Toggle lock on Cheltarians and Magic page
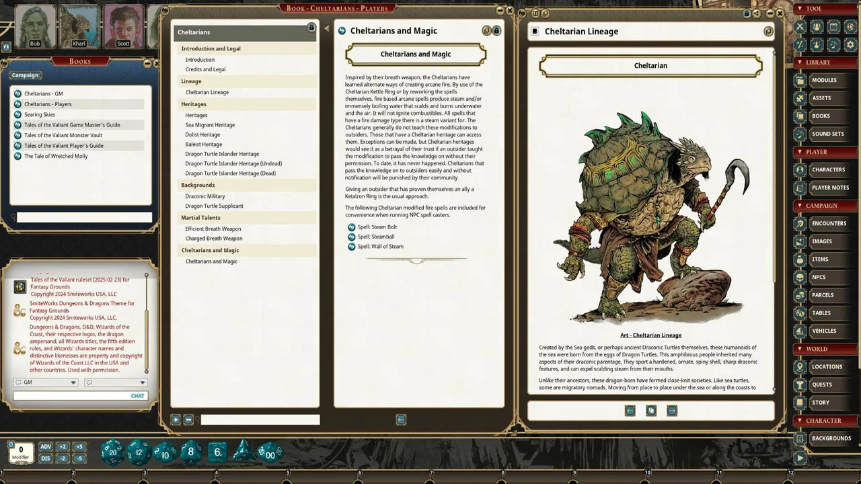 [496, 30]
